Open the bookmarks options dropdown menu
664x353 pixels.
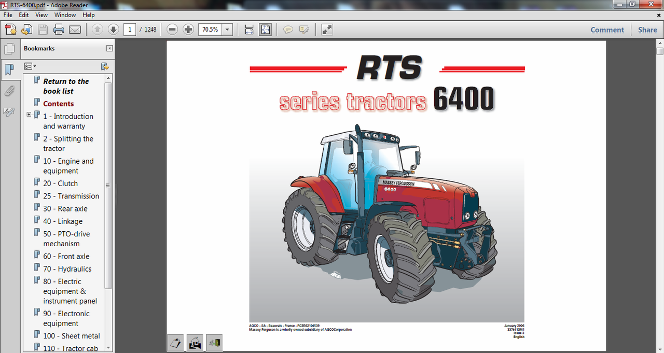point(30,66)
